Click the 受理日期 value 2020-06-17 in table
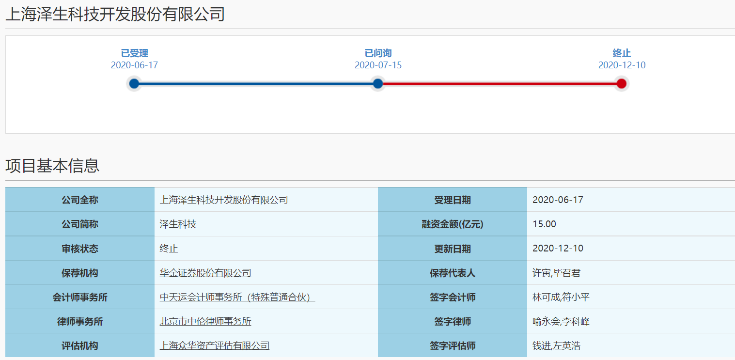 [558, 200]
